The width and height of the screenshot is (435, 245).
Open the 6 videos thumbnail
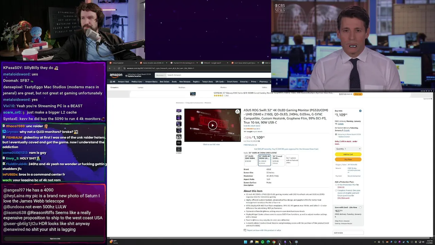pyautogui.click(x=179, y=149)
